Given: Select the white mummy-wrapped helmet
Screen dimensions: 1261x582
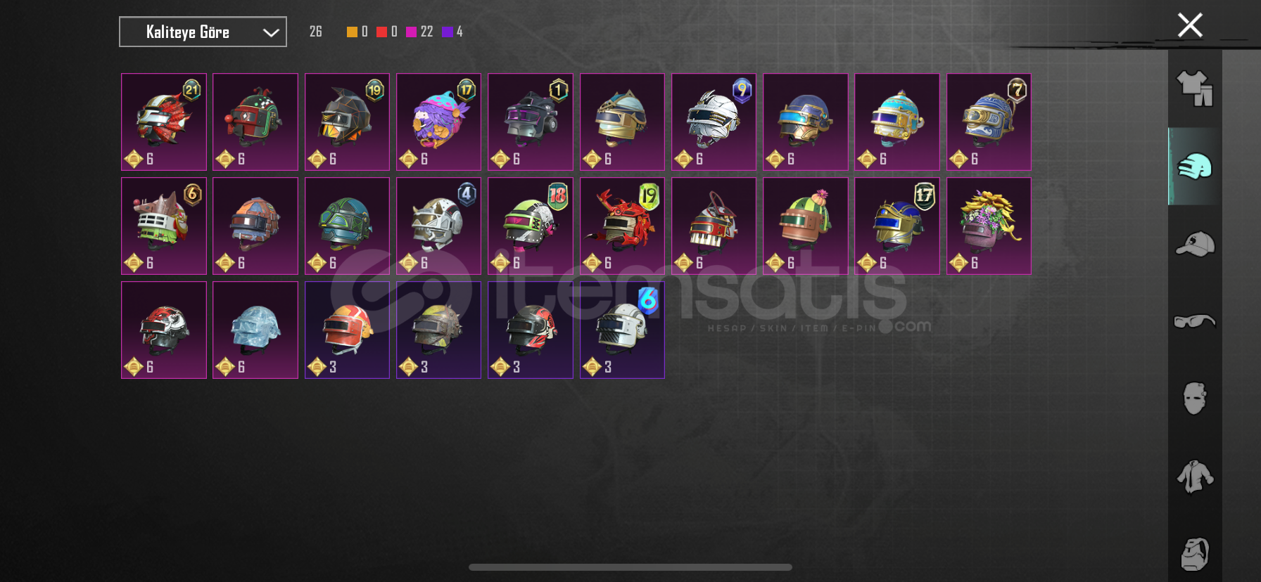Looking at the screenshot, I should (x=714, y=122).
